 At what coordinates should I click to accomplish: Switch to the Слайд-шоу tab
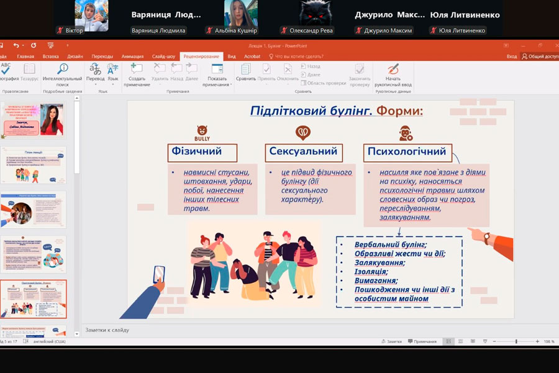coord(163,57)
